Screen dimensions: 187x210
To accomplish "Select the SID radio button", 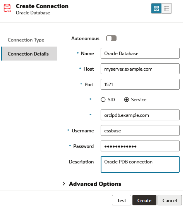I will 103,100.
